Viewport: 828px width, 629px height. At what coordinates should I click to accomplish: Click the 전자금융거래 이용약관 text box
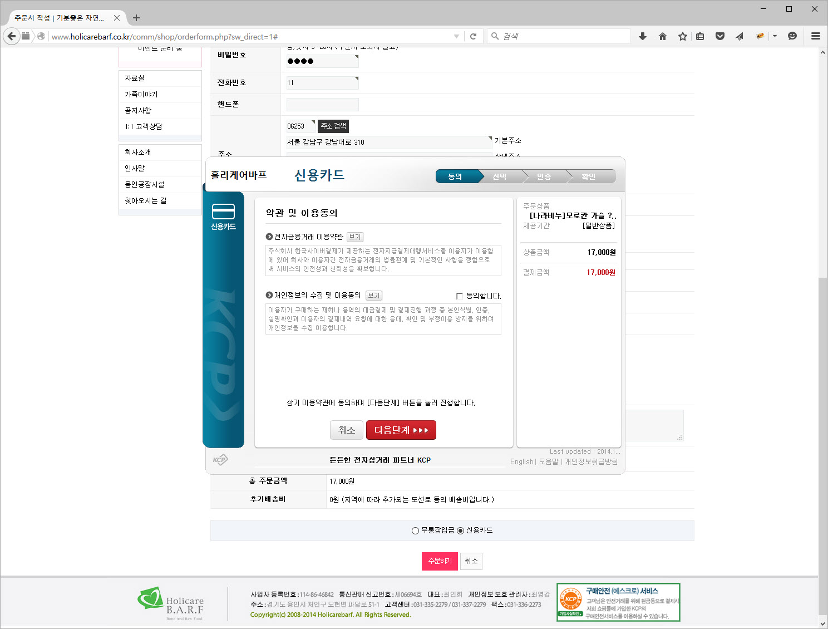(383, 261)
